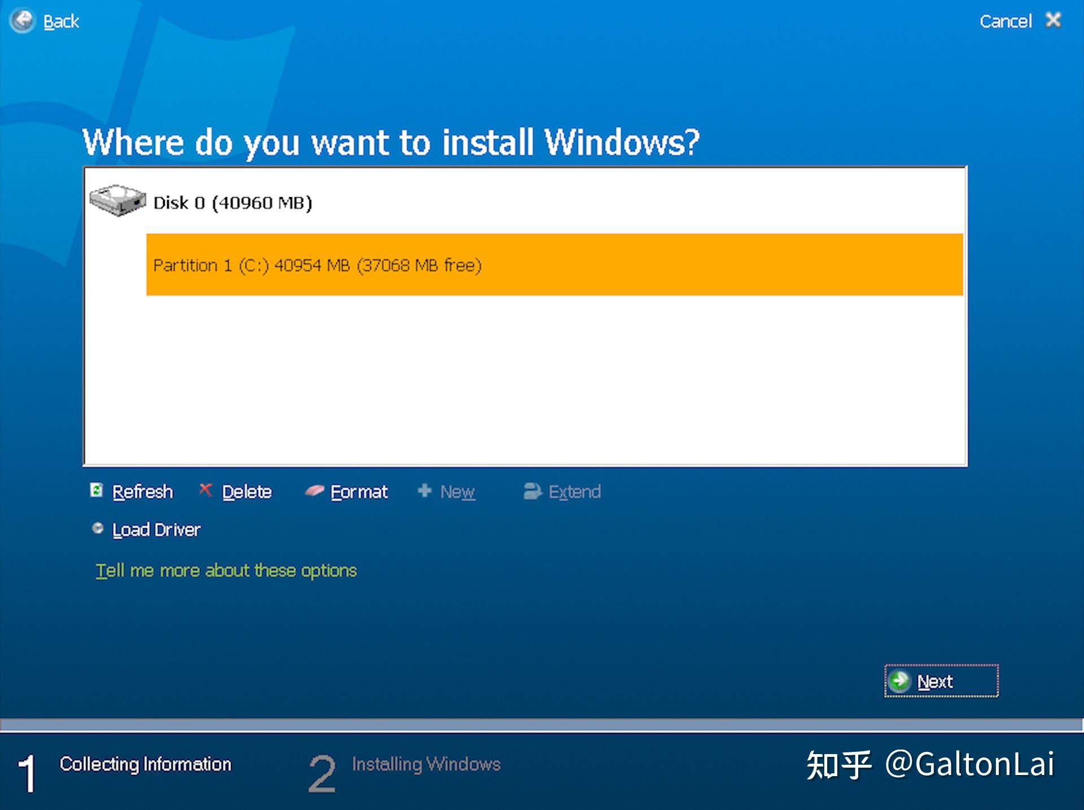Click the Next button

pyautogui.click(x=941, y=681)
